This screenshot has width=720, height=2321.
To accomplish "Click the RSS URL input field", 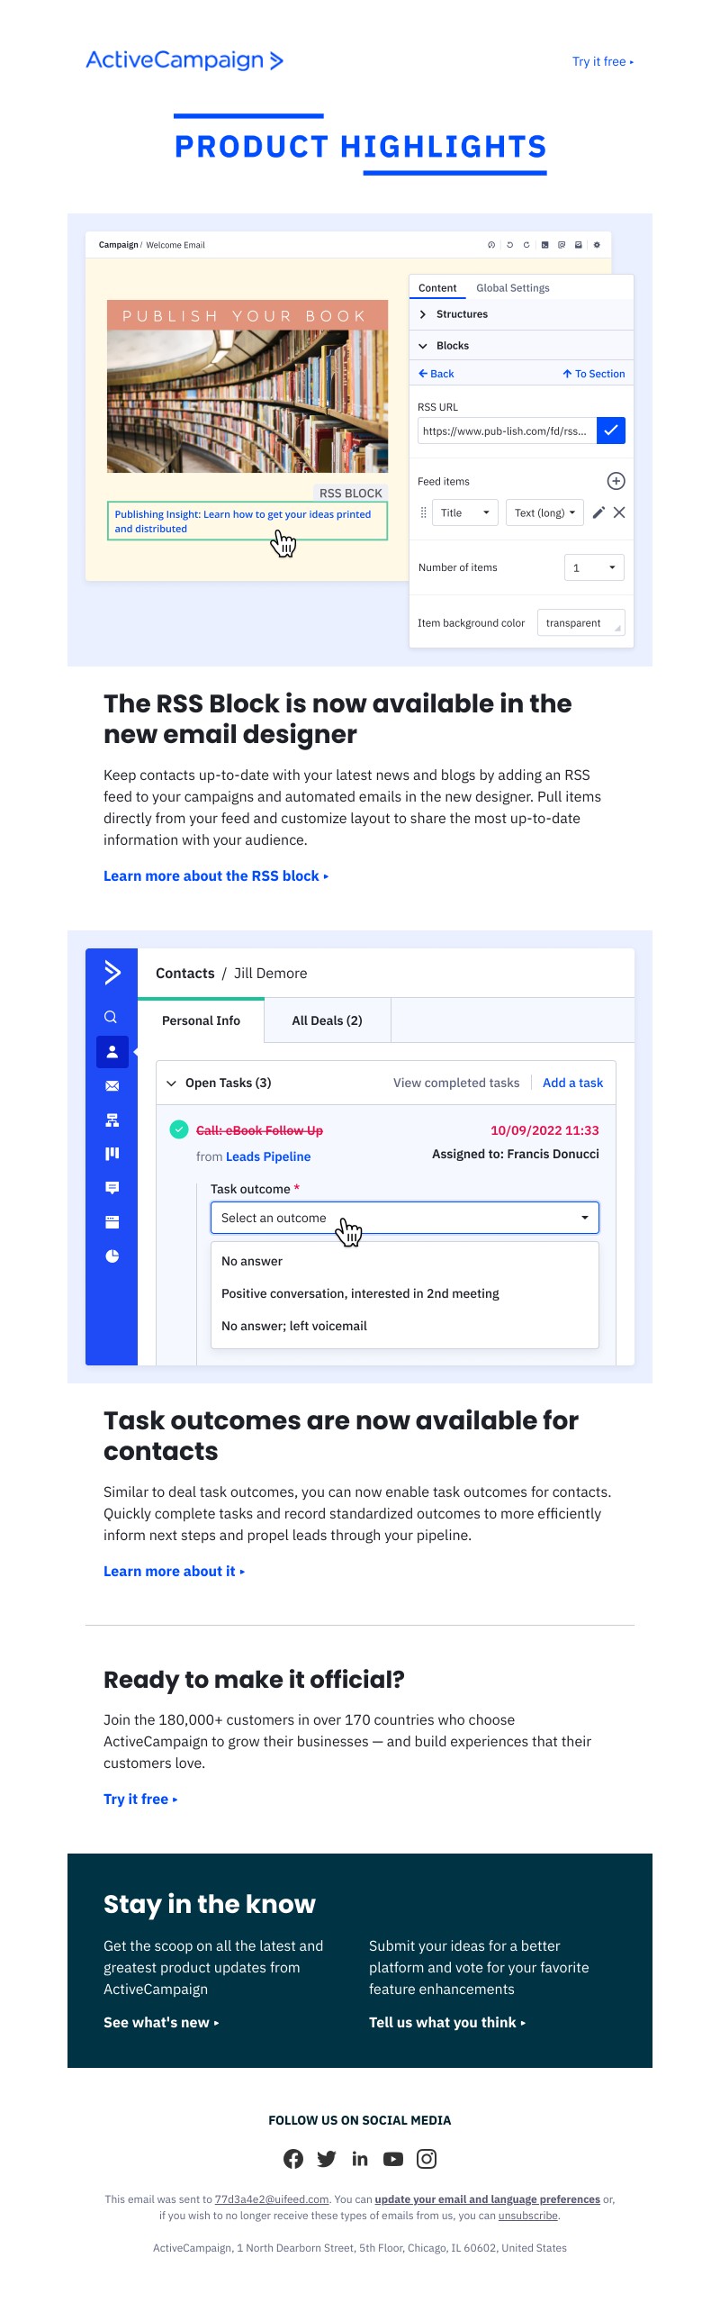I will click(x=506, y=431).
